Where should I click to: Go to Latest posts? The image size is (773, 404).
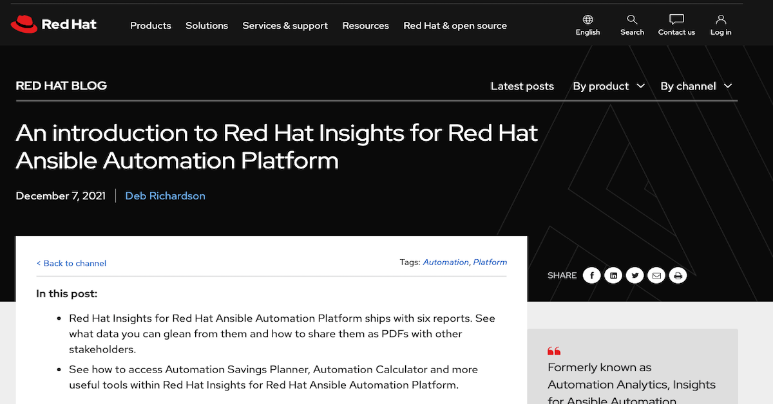coord(522,86)
